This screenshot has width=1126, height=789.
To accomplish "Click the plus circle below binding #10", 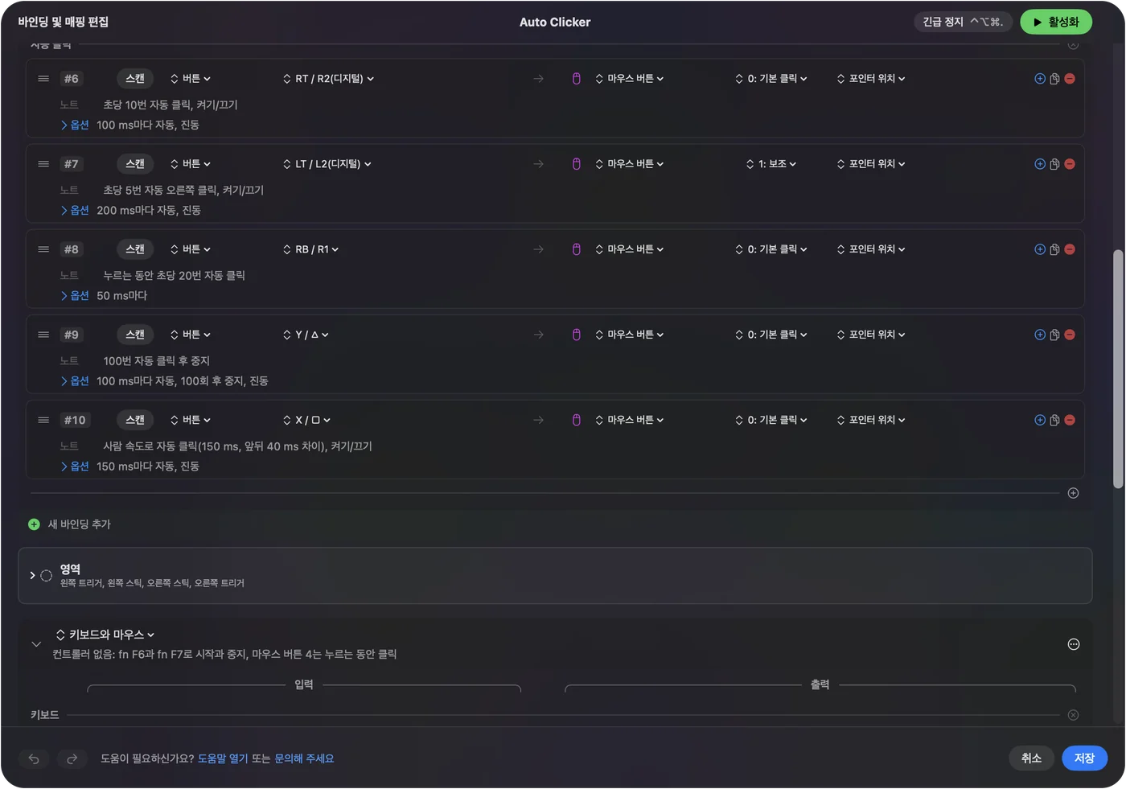I will point(1073,493).
